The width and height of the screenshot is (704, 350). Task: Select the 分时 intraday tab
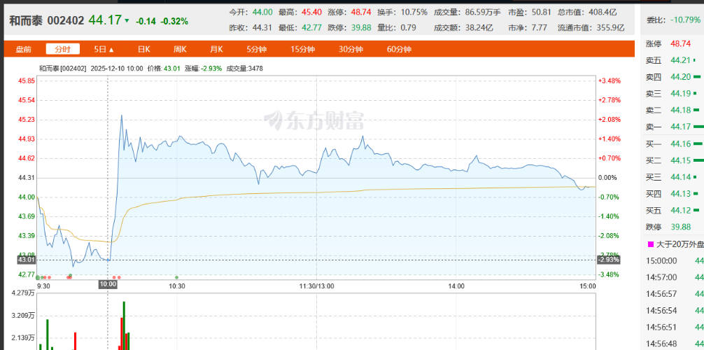(62, 49)
